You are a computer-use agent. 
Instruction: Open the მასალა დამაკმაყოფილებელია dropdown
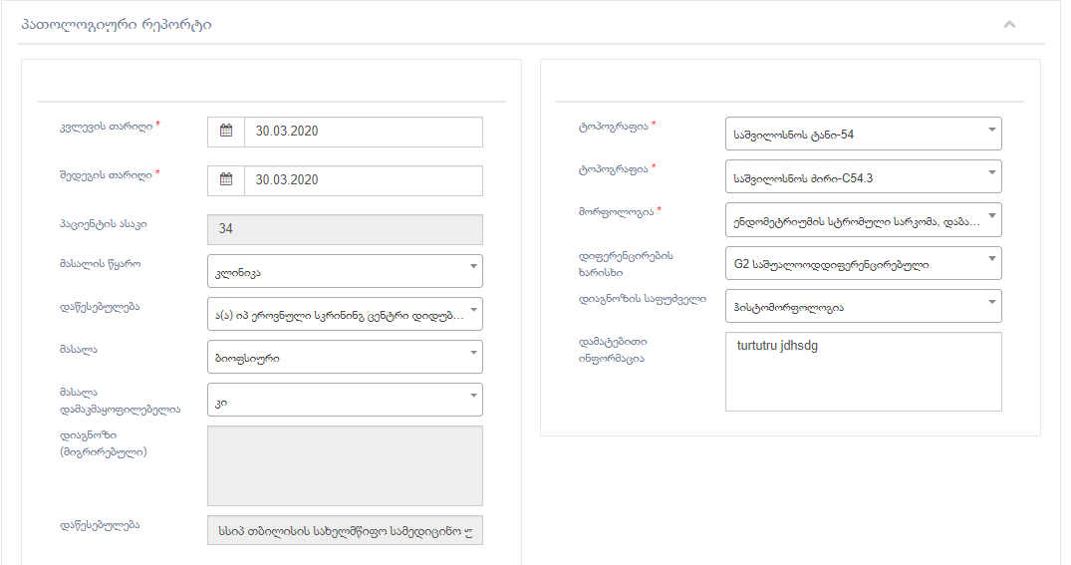345,399
